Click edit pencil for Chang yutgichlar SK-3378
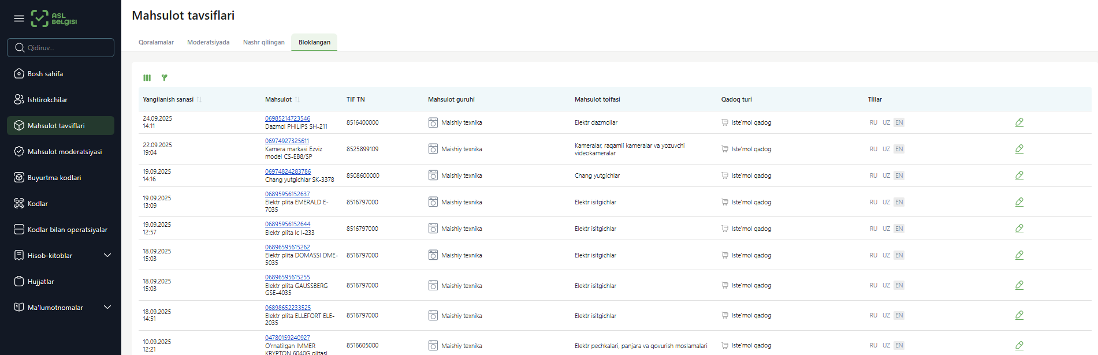 tap(1019, 175)
